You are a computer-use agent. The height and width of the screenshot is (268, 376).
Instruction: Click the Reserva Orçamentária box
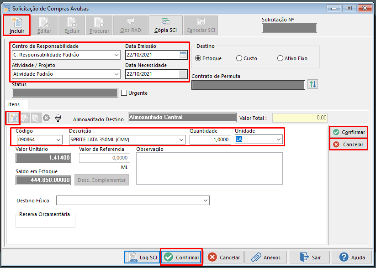click(45, 221)
